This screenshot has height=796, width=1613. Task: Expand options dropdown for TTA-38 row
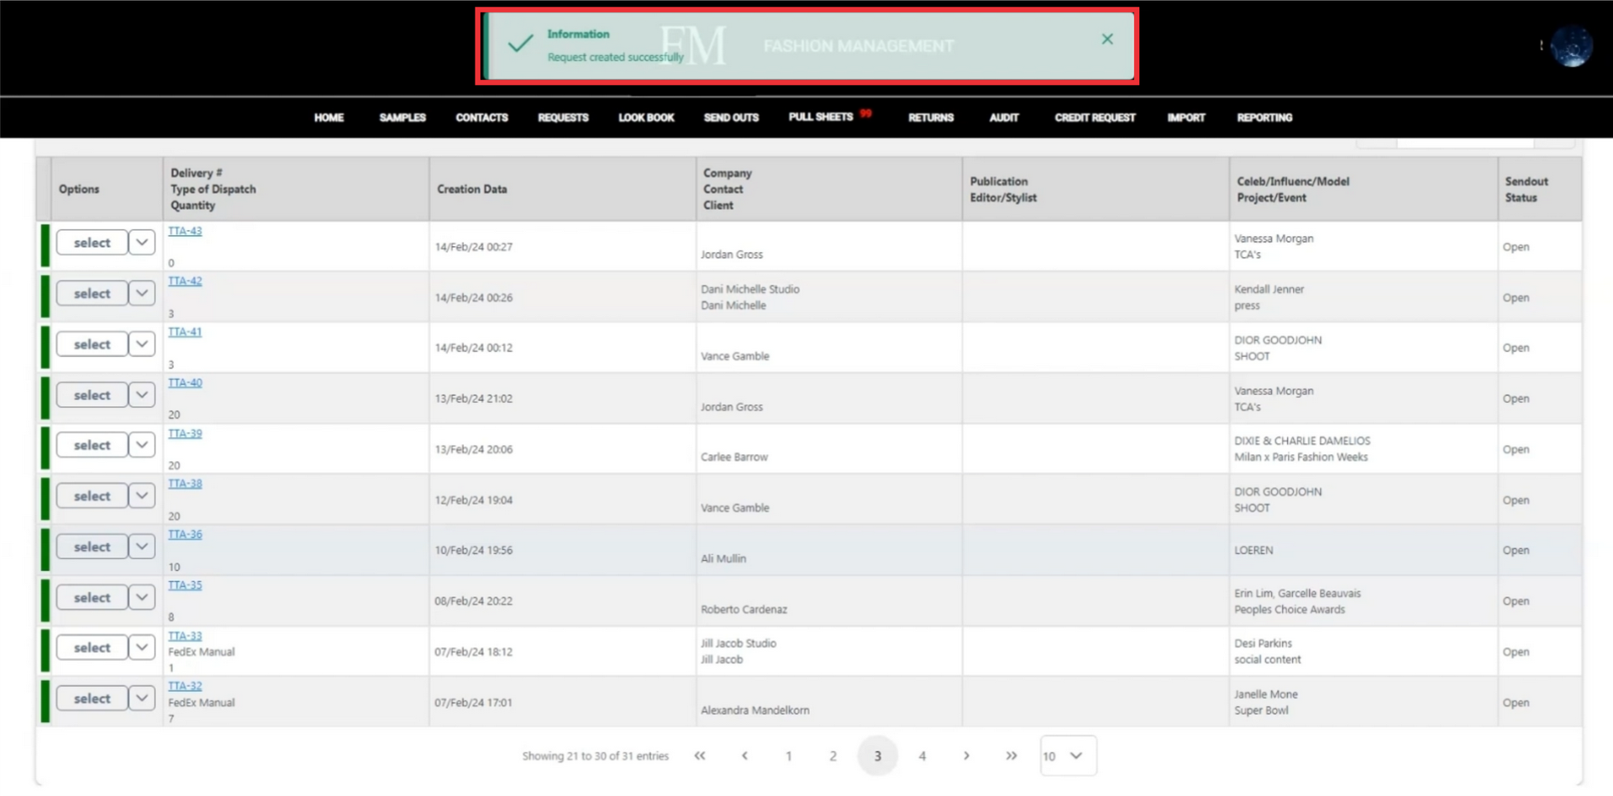click(142, 496)
